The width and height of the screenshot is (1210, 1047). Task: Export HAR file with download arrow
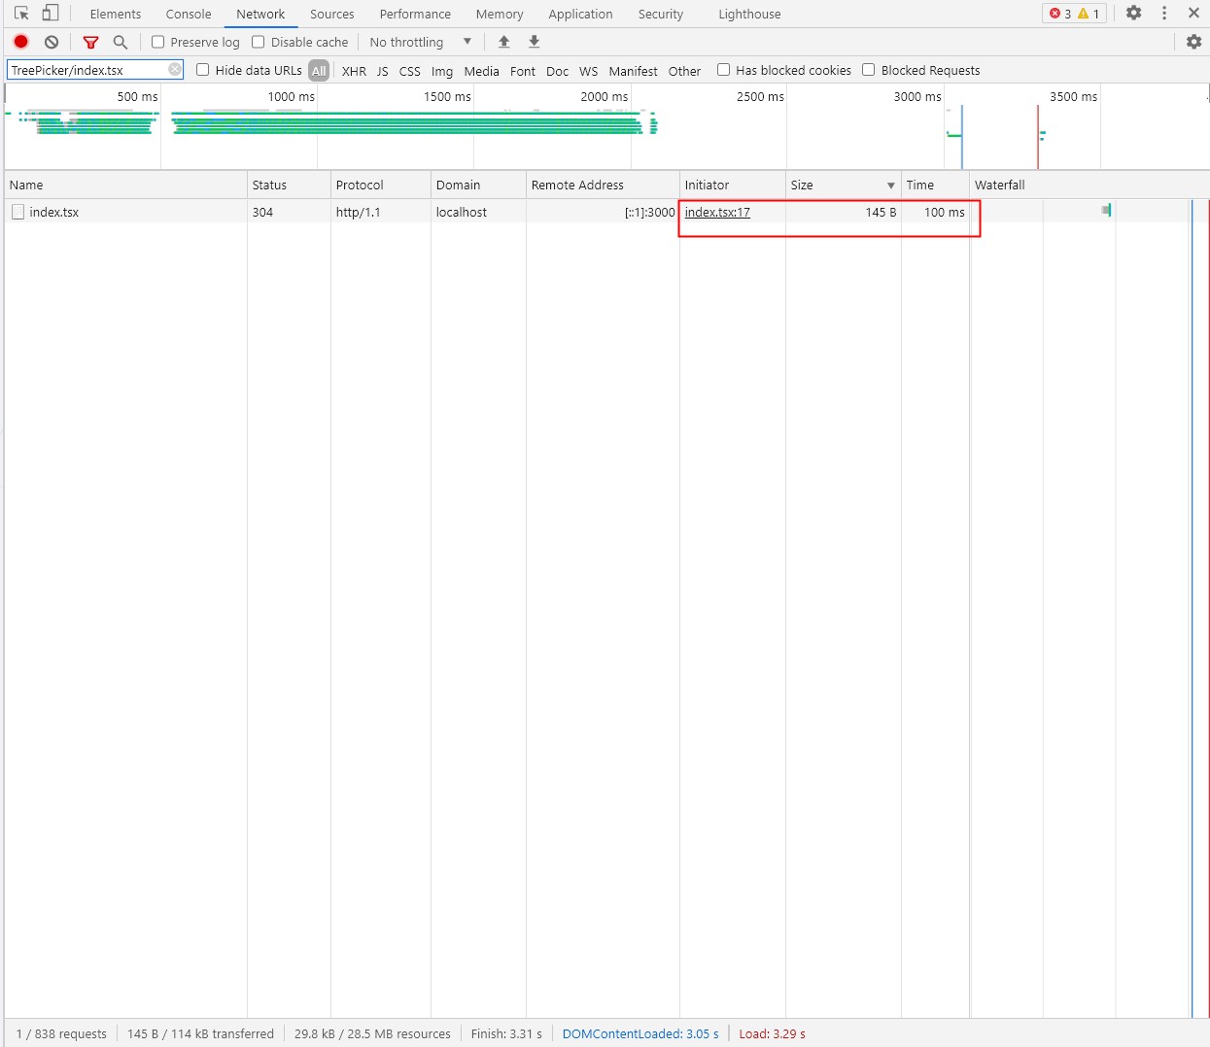tap(534, 42)
